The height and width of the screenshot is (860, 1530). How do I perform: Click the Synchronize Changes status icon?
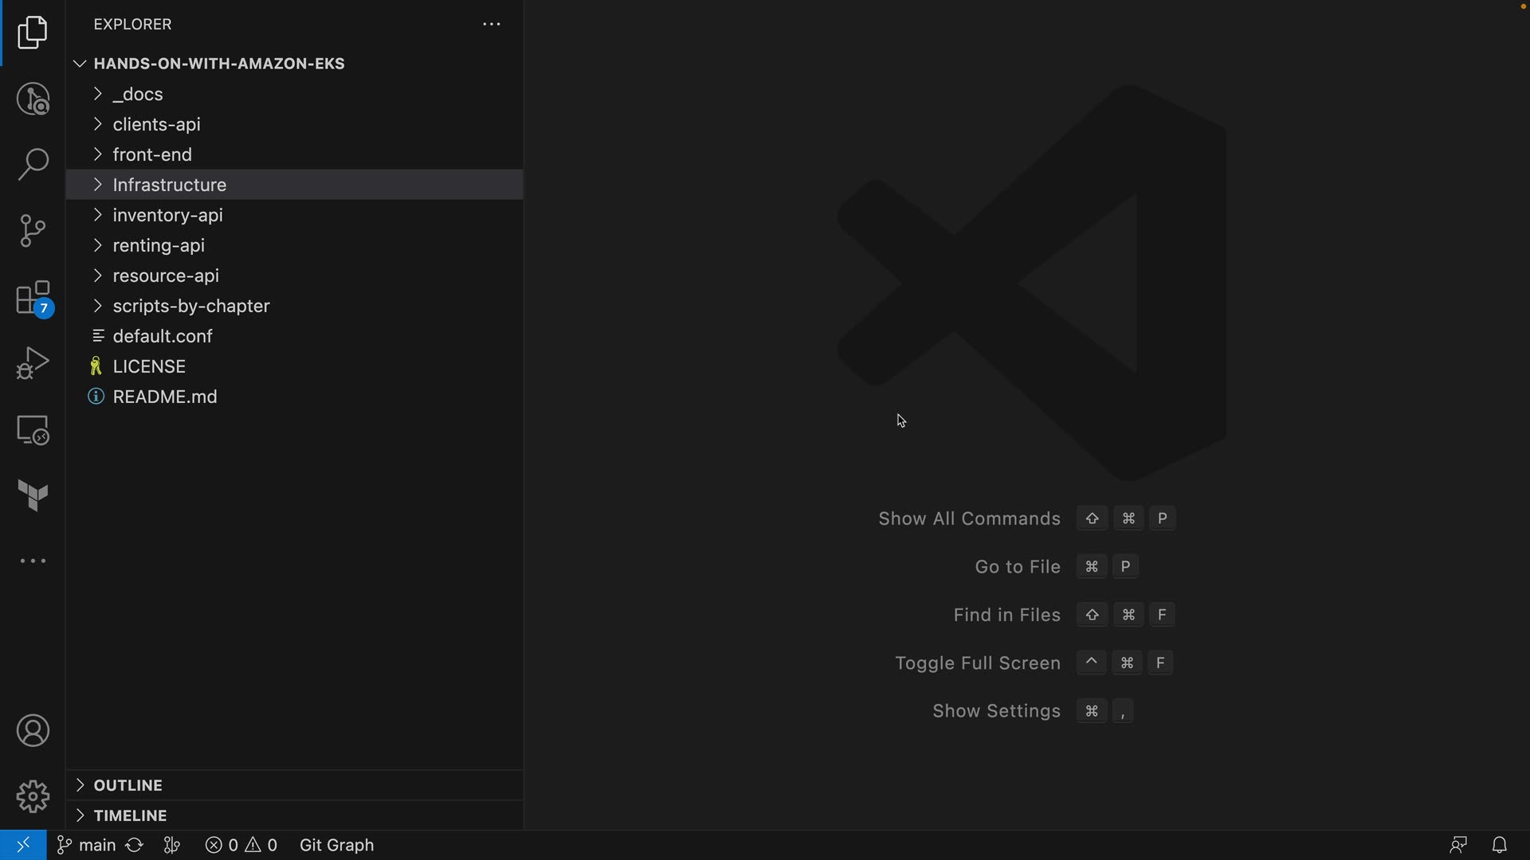pos(134,845)
